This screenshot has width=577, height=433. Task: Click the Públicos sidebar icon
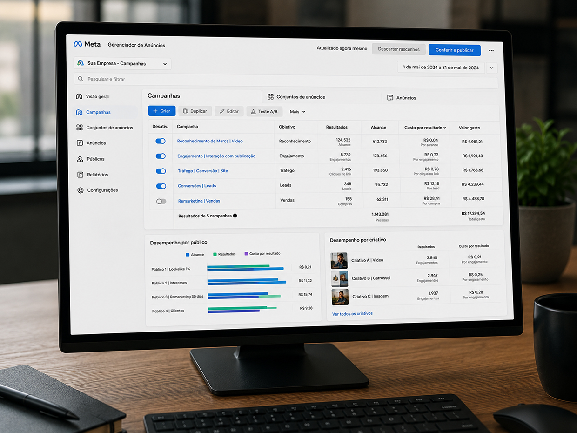click(80, 159)
